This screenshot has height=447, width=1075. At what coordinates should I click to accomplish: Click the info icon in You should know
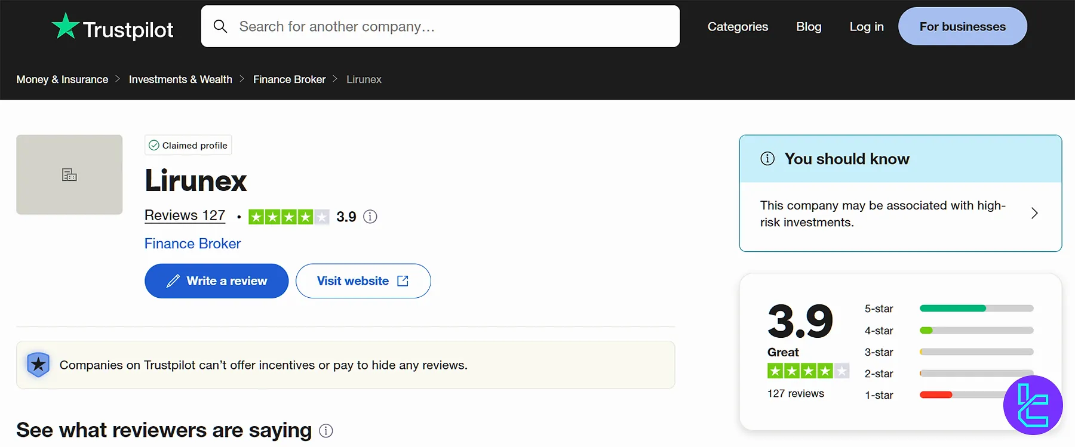point(767,159)
